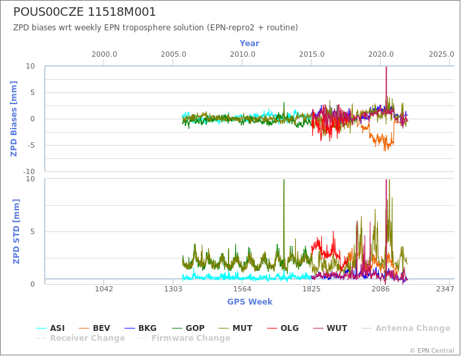This screenshot has width=461, height=356.
Task: Toggle the WUT series in the legend
Action: click(330, 328)
